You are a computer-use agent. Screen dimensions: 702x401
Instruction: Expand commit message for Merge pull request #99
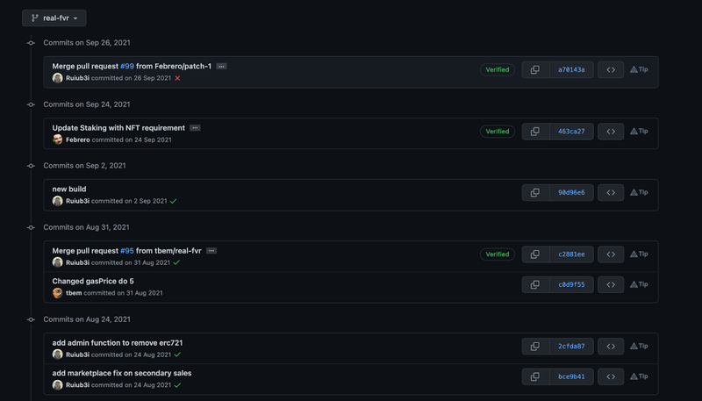(x=221, y=67)
